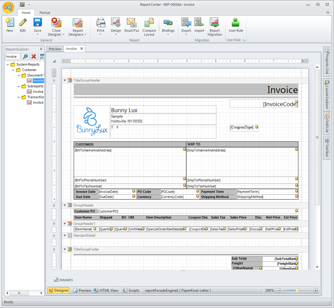Click the zoom in plus button
Screen dimensions: 334x308
click(316, 290)
